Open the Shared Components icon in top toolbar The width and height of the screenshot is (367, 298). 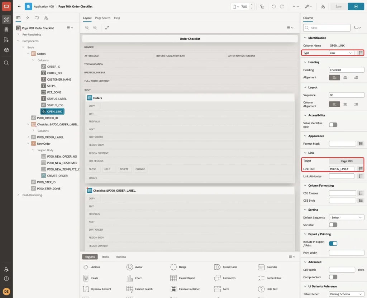point(323,6)
